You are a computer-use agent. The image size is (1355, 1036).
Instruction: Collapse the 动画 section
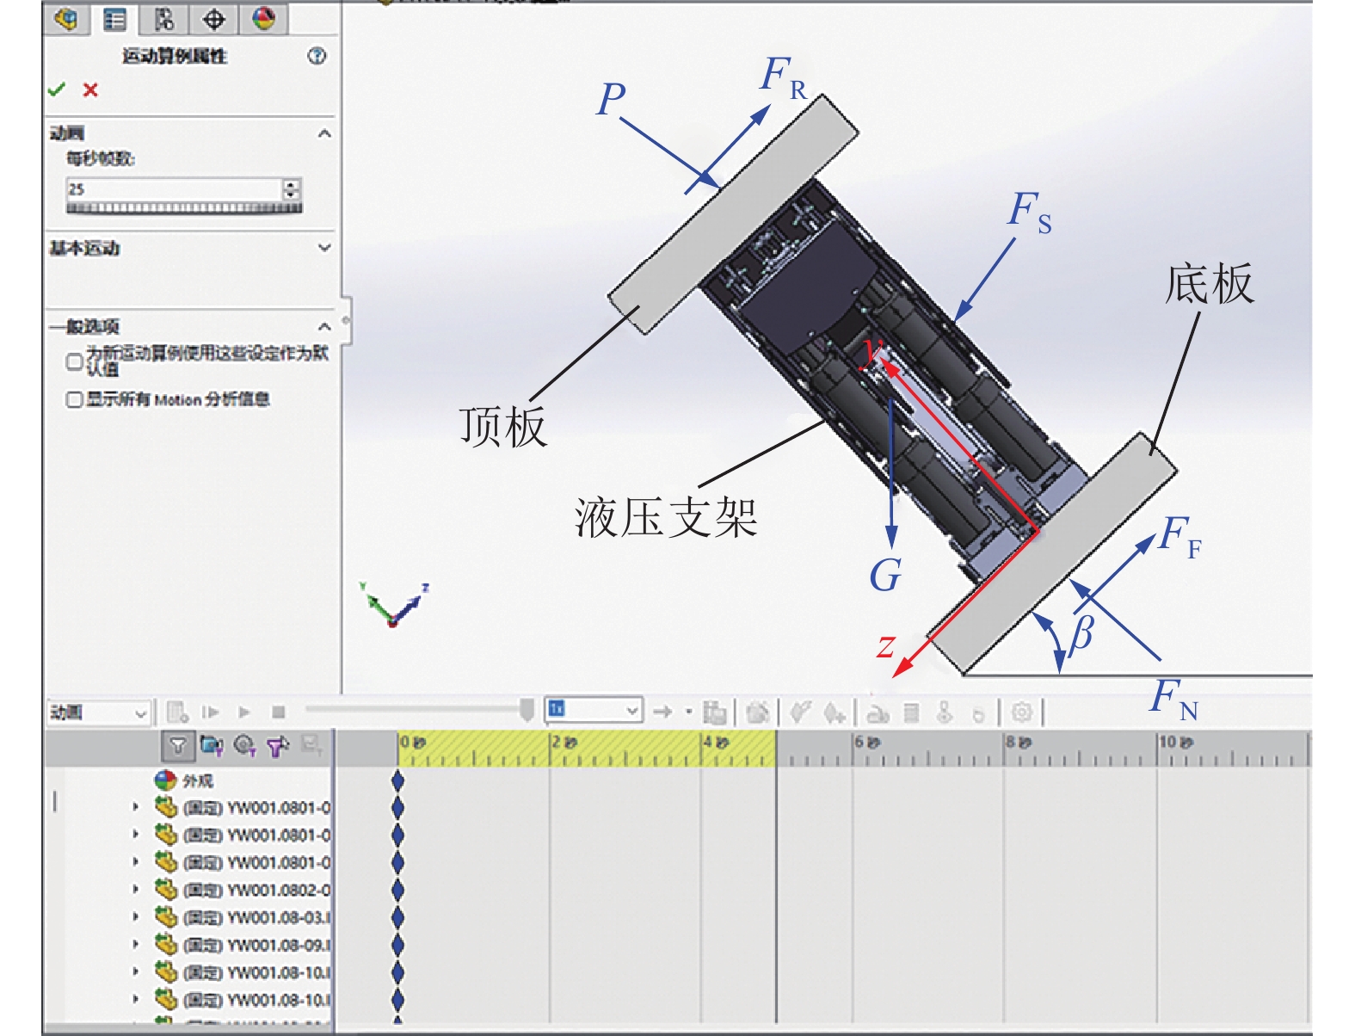(323, 133)
